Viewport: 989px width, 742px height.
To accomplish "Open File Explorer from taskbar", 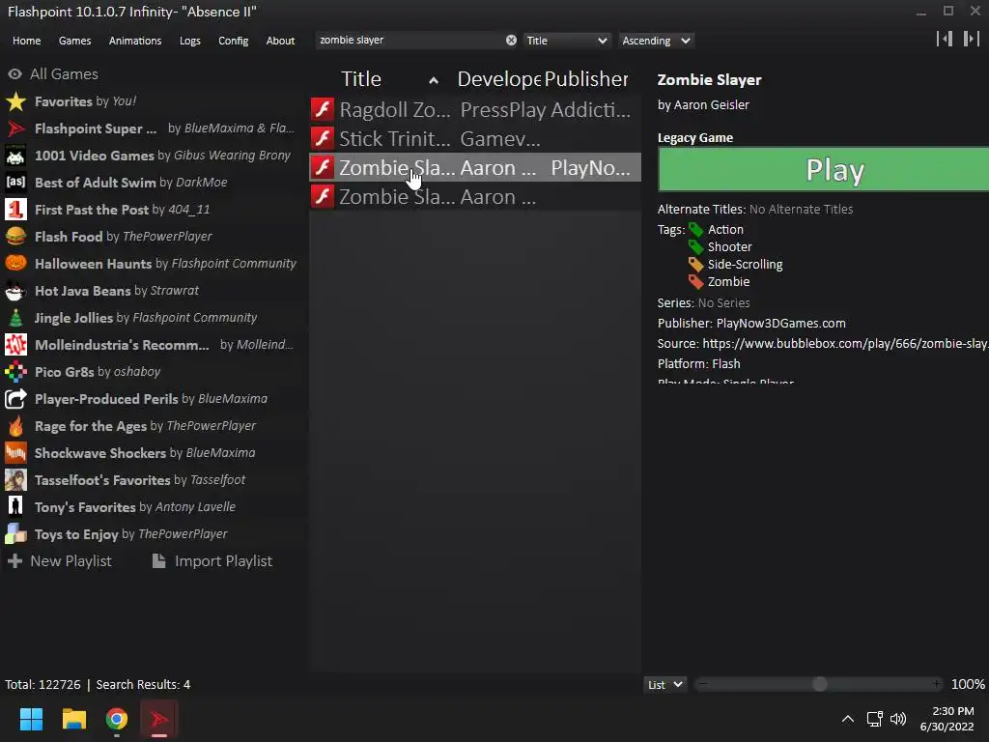I will (x=73, y=719).
